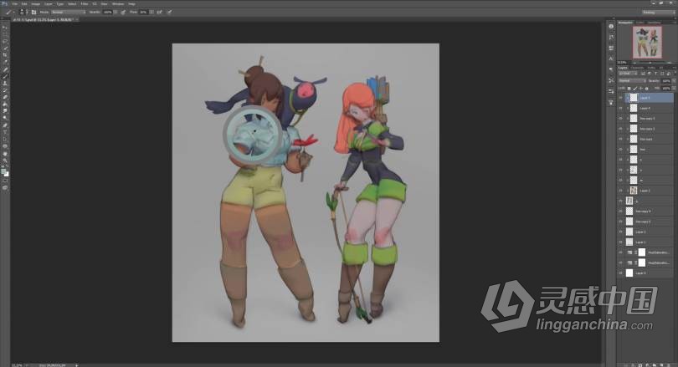Enable airbrush-style build-up in options bar
The height and width of the screenshot is (367, 678).
click(x=160, y=12)
